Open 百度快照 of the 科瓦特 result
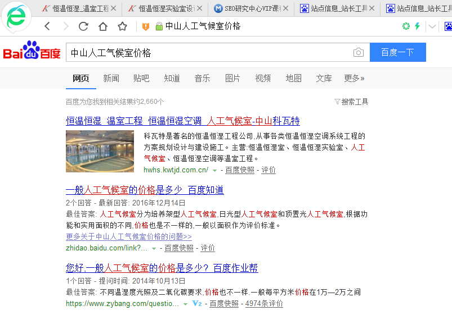 240,170
